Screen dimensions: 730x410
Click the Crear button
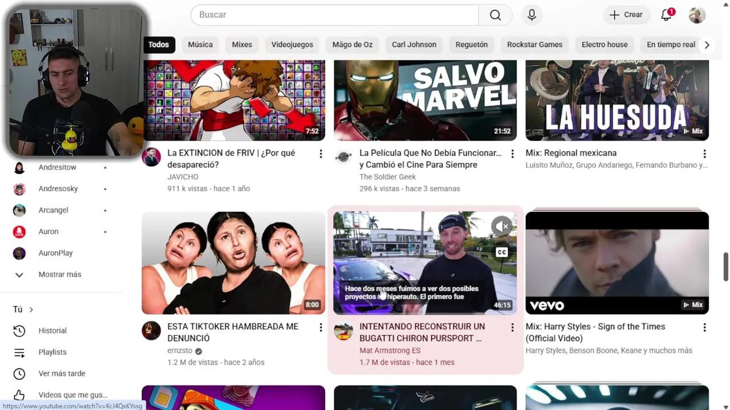(x=626, y=15)
